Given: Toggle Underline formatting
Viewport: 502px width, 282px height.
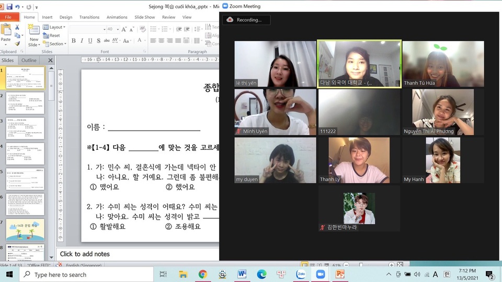Looking at the screenshot, I should pyautogui.click(x=89, y=41).
